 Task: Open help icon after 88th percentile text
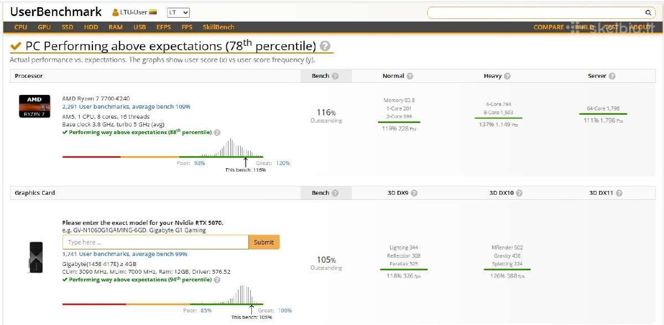[217, 132]
